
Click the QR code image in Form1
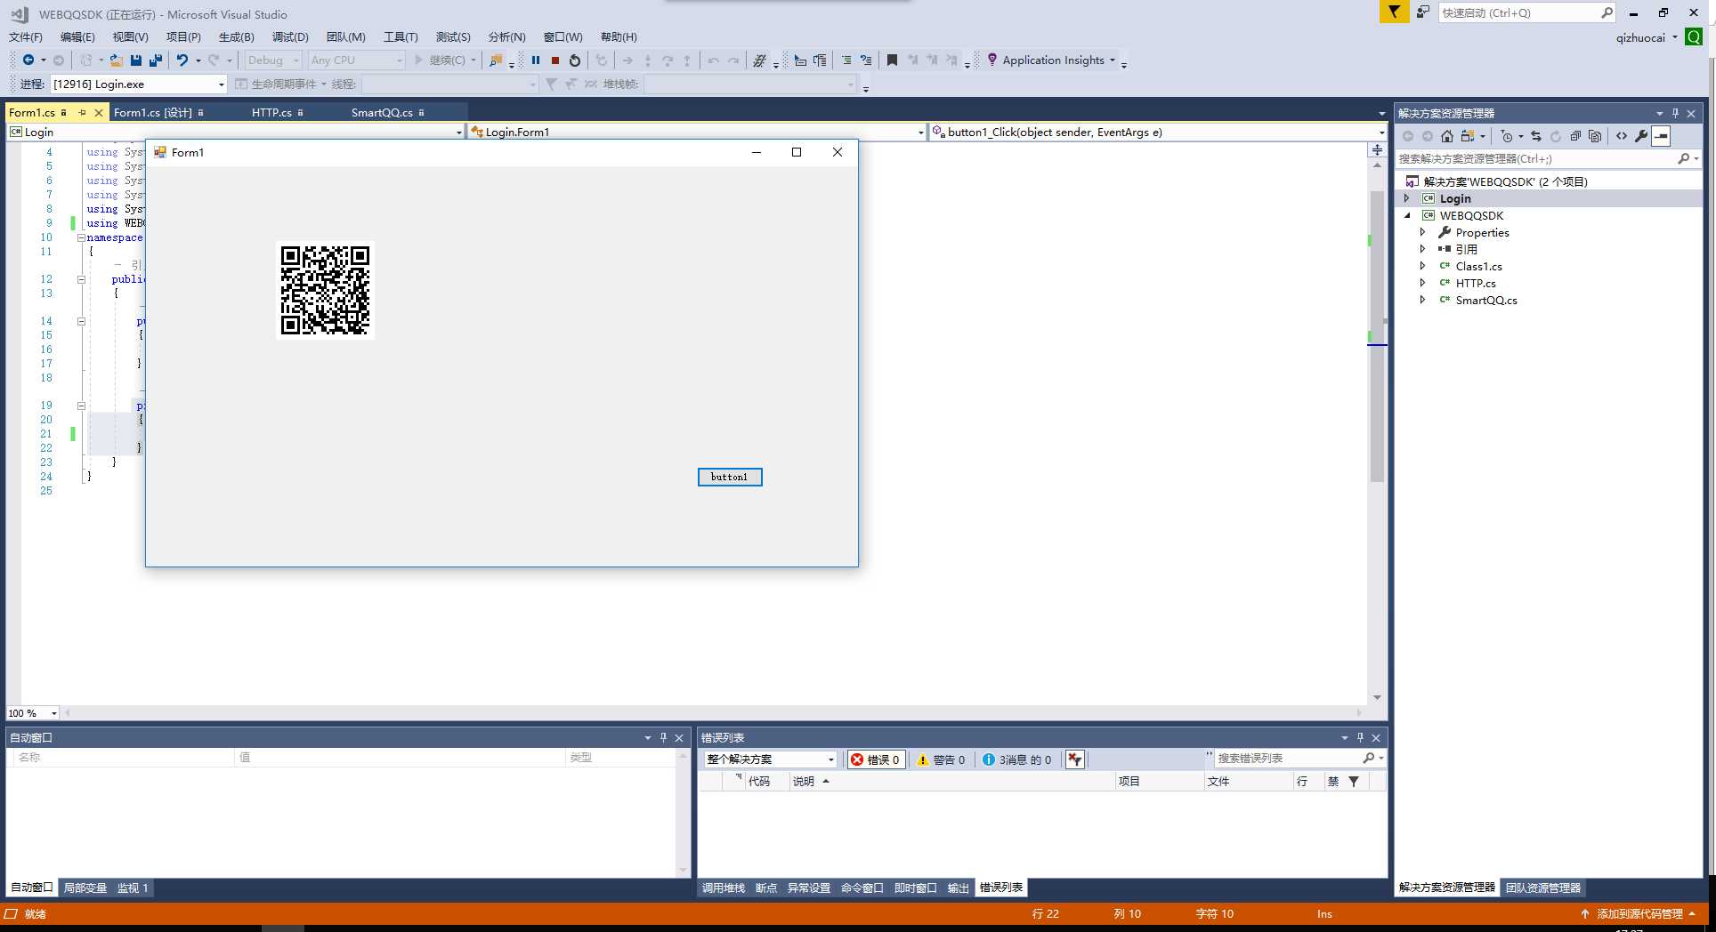tap(326, 291)
